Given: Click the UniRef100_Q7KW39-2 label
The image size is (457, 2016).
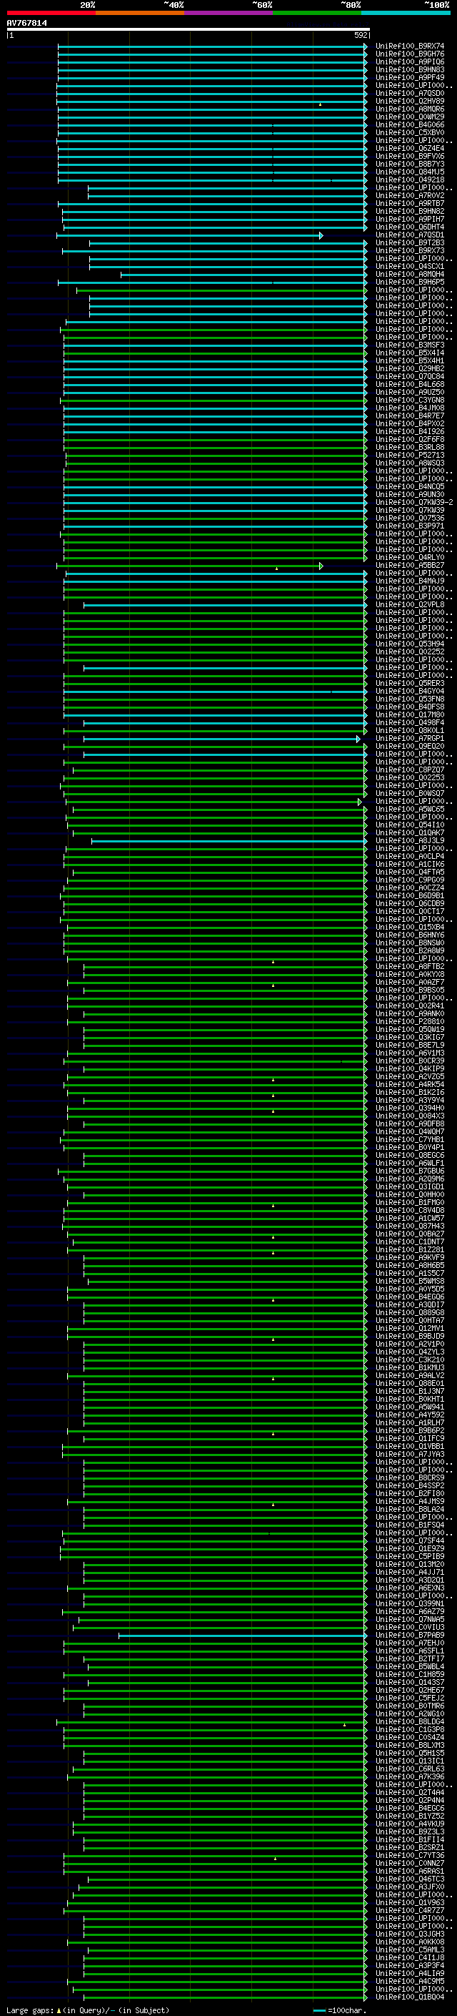Looking at the screenshot, I should (x=414, y=503).
